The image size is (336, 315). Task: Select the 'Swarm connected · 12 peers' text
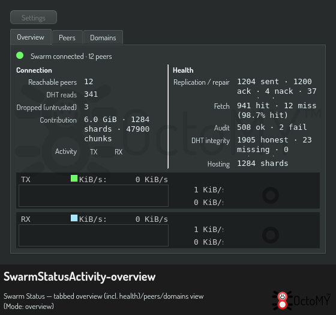point(71,57)
